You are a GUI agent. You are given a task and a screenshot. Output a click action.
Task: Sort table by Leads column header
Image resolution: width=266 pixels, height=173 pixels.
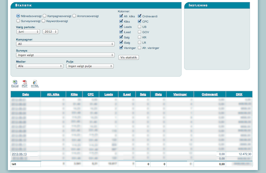[x=109, y=94]
